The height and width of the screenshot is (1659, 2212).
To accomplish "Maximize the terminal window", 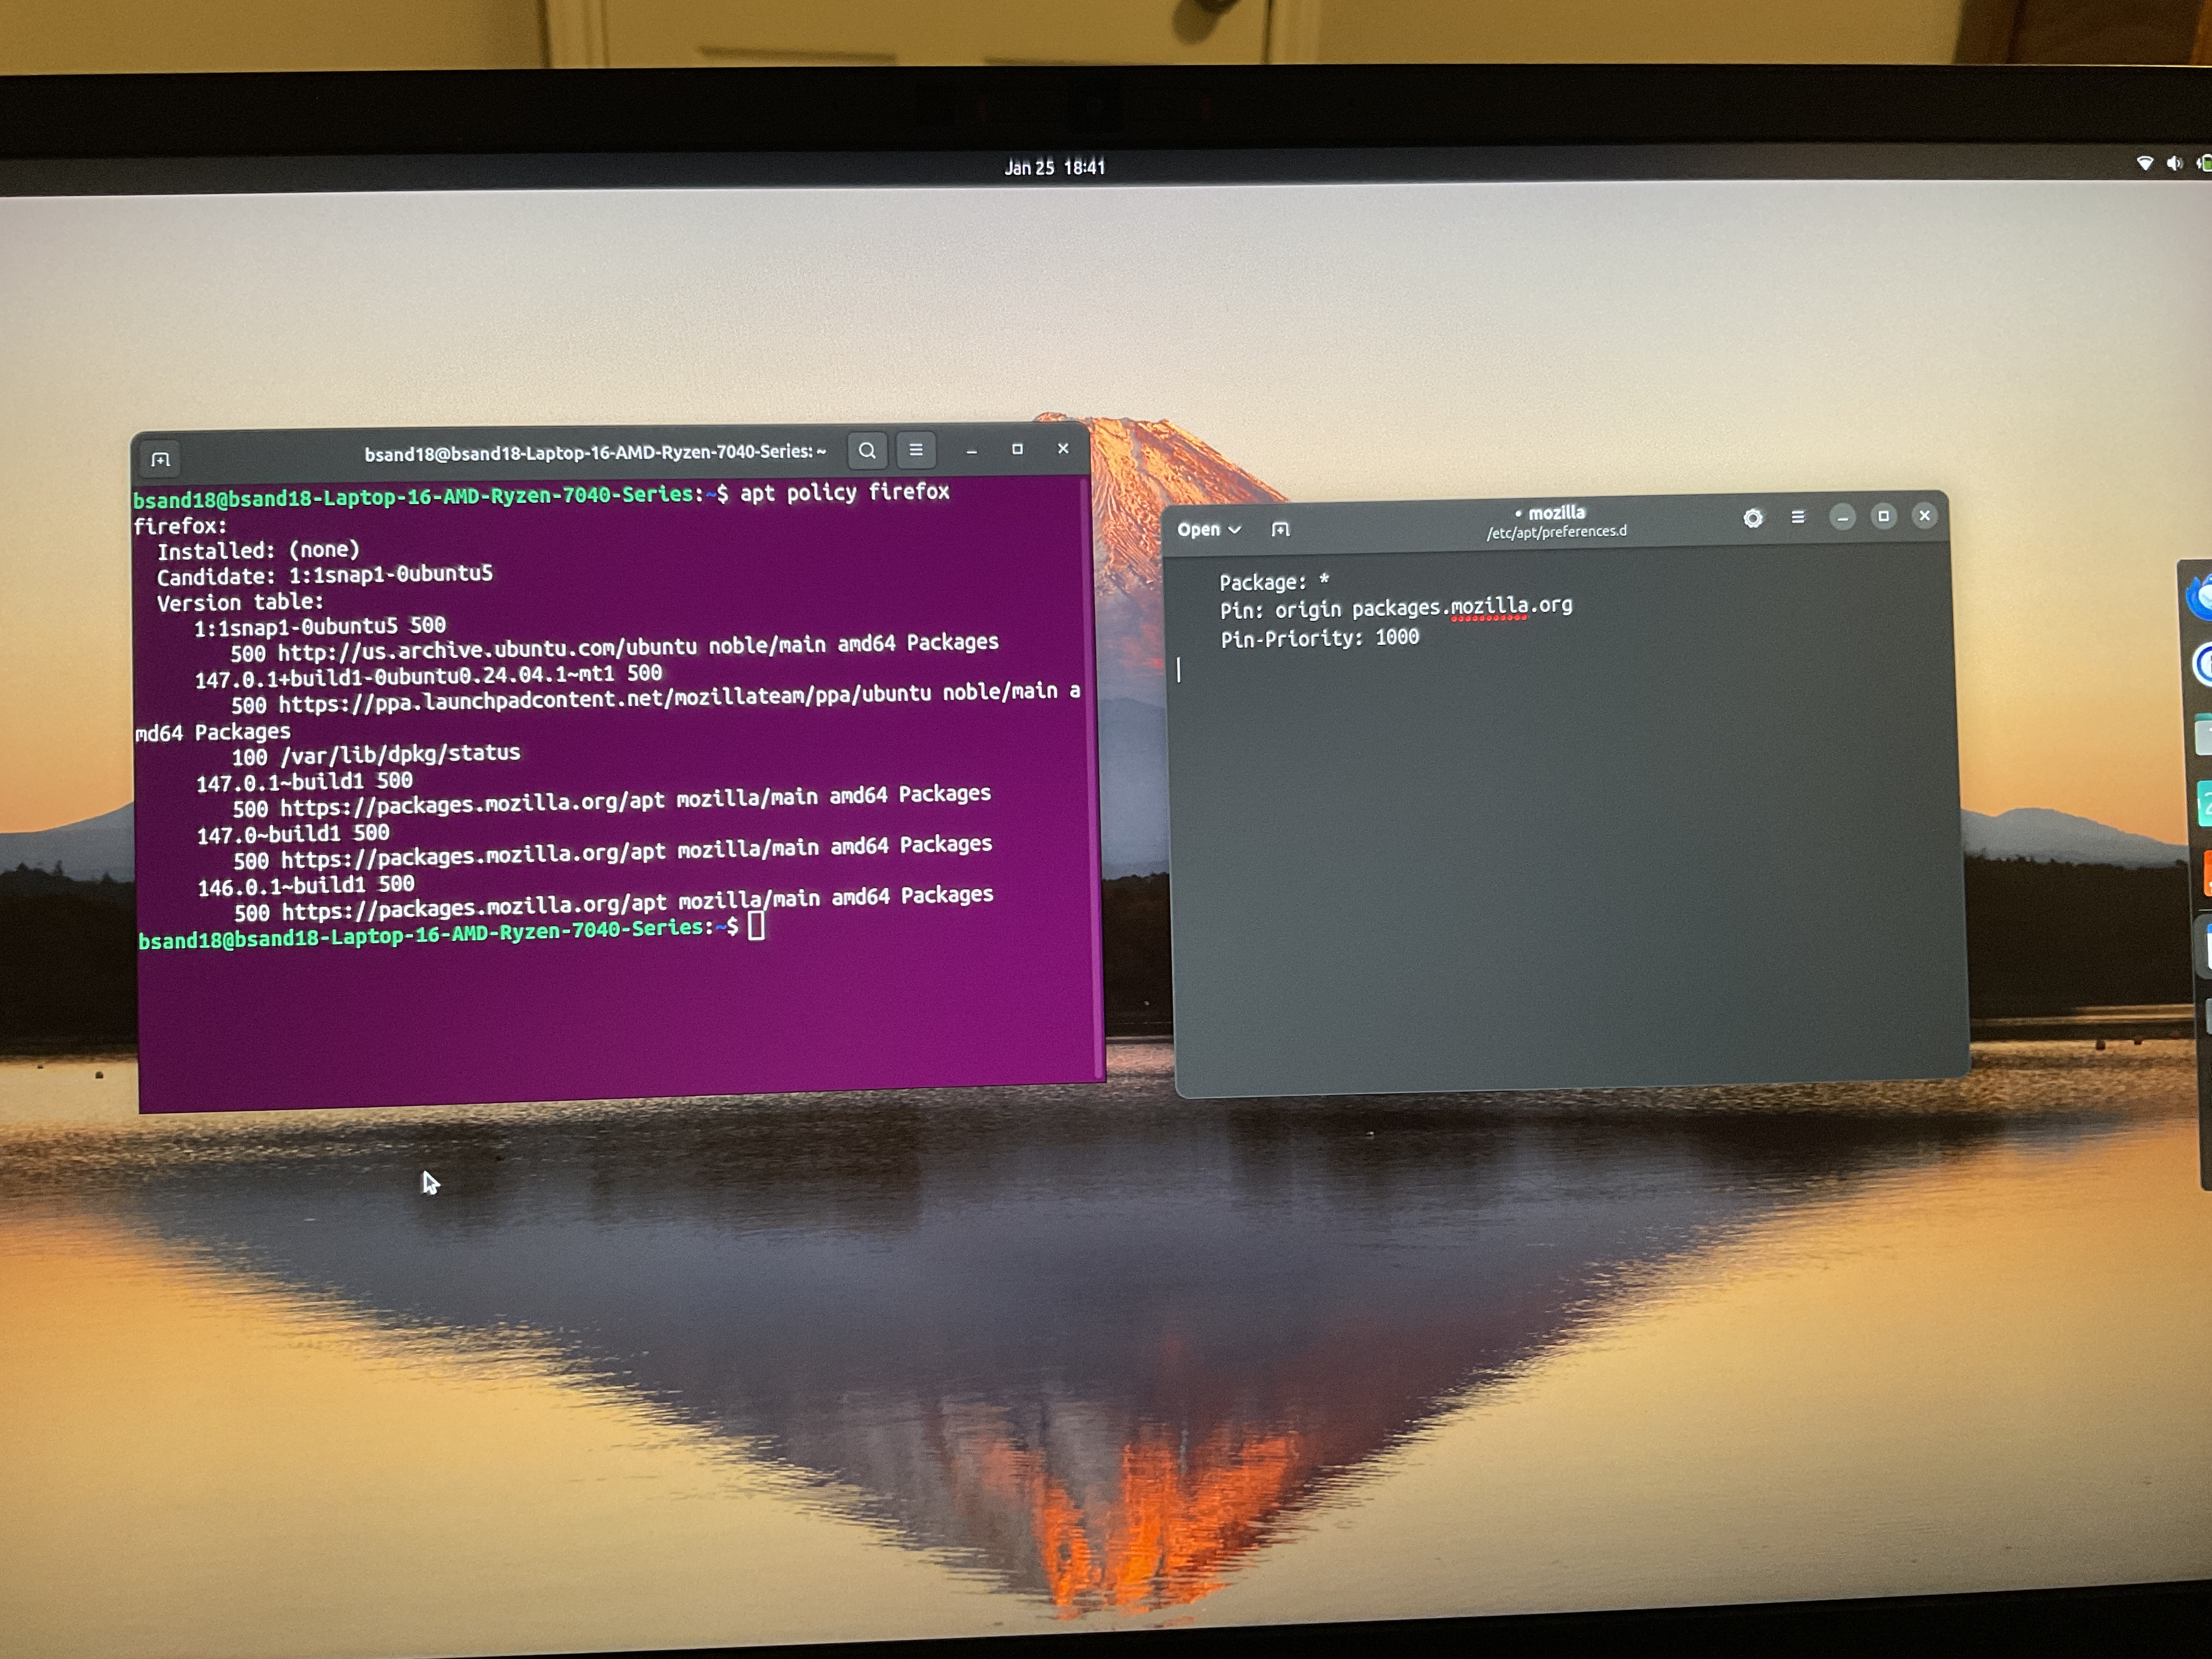I will coord(1017,450).
